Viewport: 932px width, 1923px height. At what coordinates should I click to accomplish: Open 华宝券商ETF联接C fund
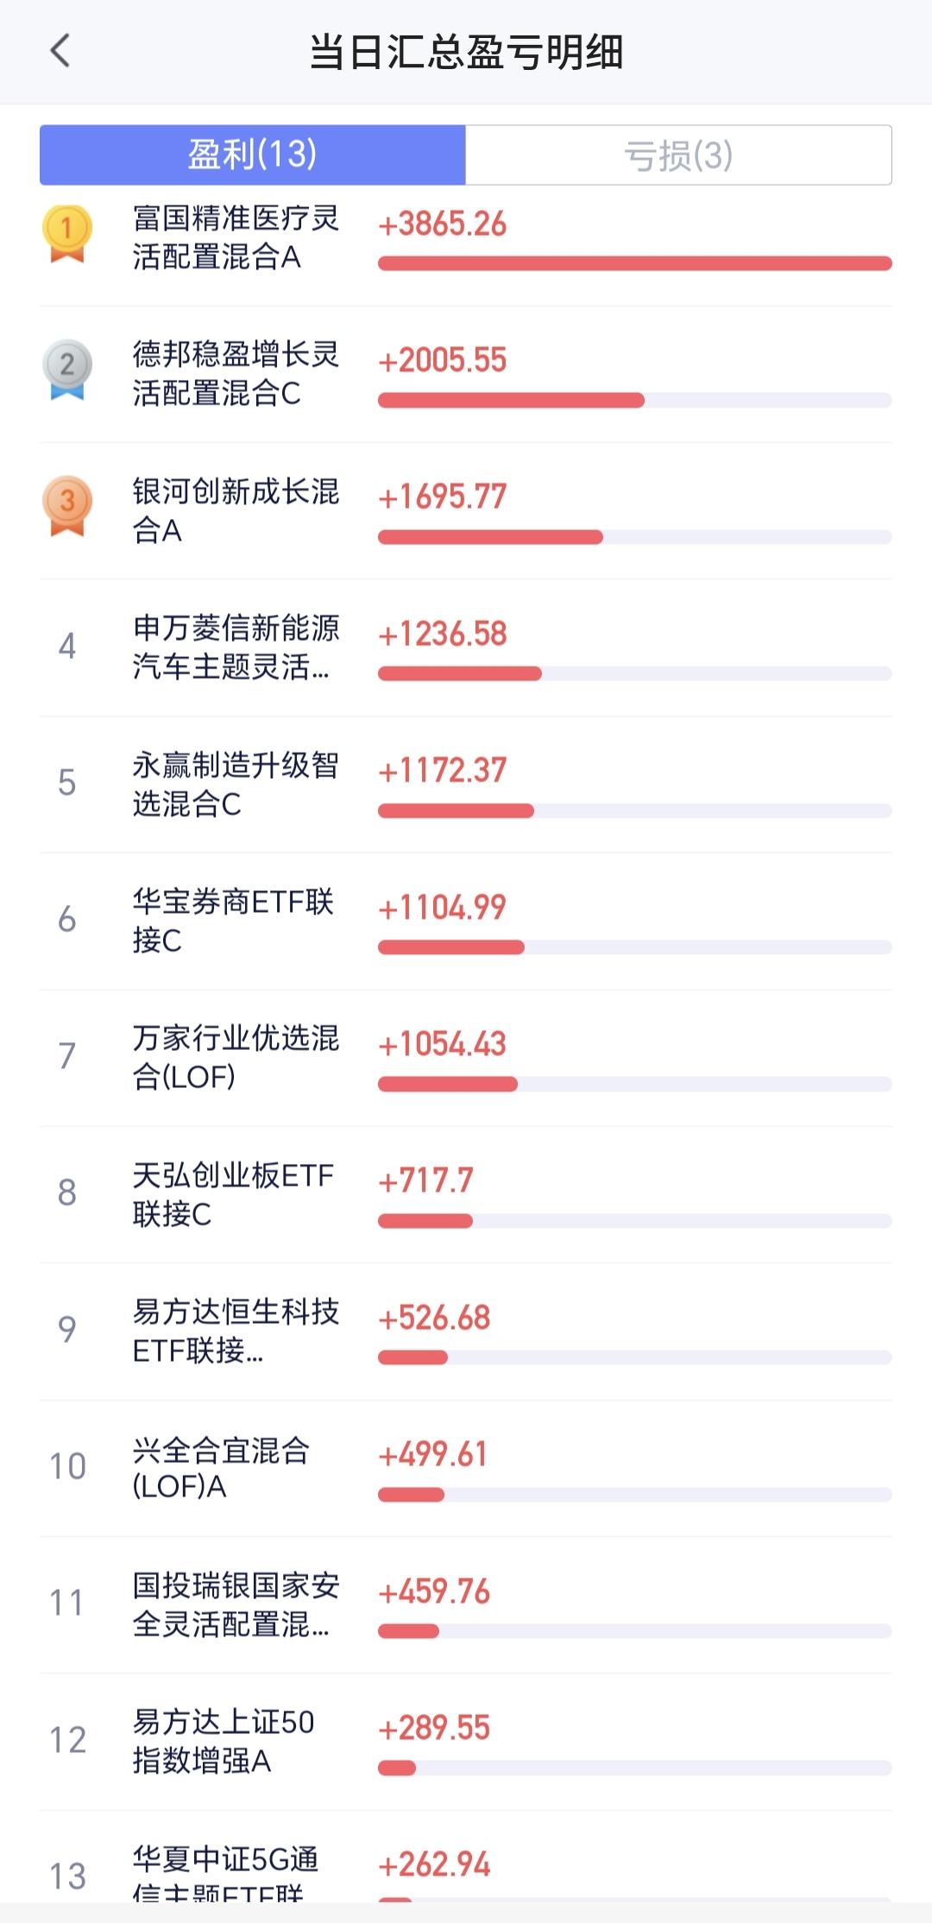[x=466, y=920]
